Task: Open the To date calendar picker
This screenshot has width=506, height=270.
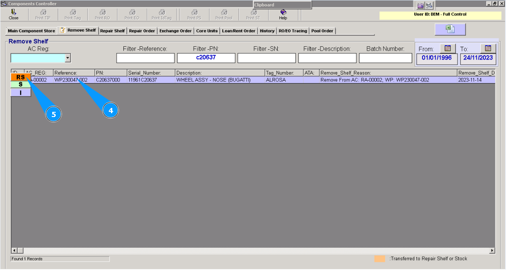Action: [x=488, y=48]
